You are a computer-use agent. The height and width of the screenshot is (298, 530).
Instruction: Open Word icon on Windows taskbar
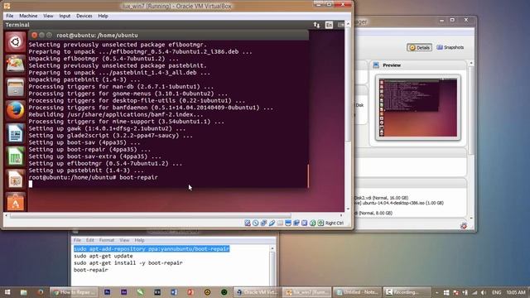pos(174,292)
